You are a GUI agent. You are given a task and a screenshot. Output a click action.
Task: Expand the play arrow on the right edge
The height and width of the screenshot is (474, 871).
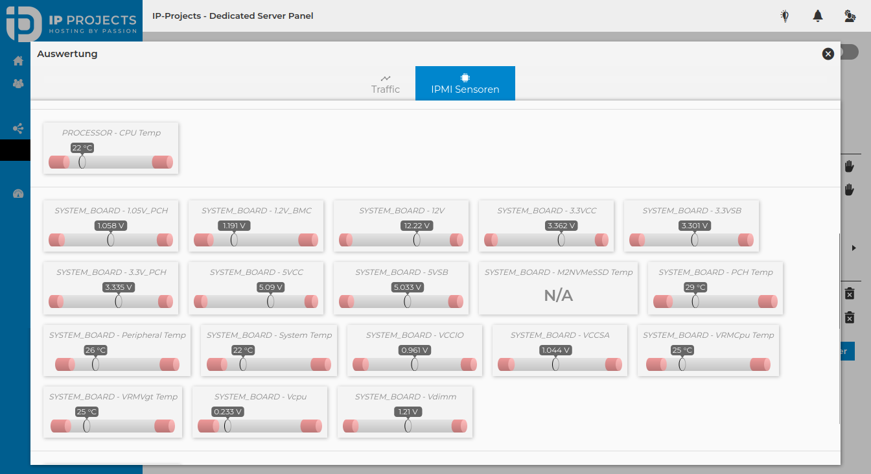[x=854, y=248]
